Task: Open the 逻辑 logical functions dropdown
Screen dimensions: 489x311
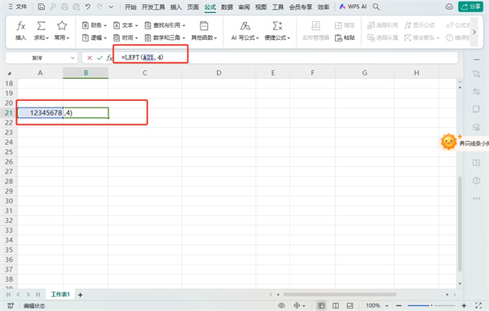Action: [95, 37]
